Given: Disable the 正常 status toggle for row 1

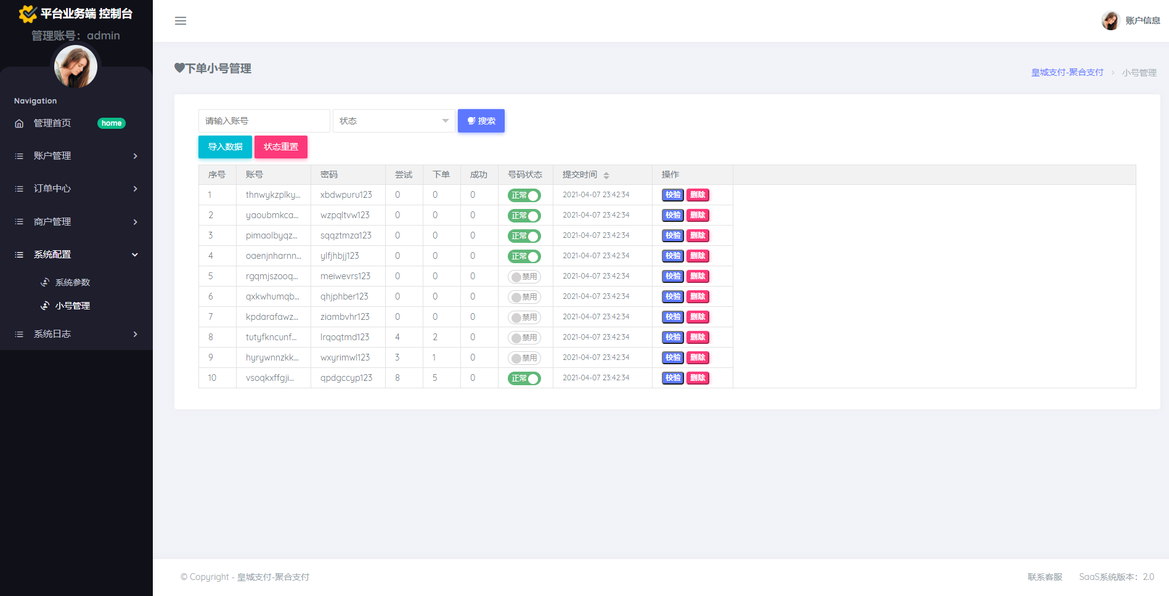Looking at the screenshot, I should coord(524,195).
